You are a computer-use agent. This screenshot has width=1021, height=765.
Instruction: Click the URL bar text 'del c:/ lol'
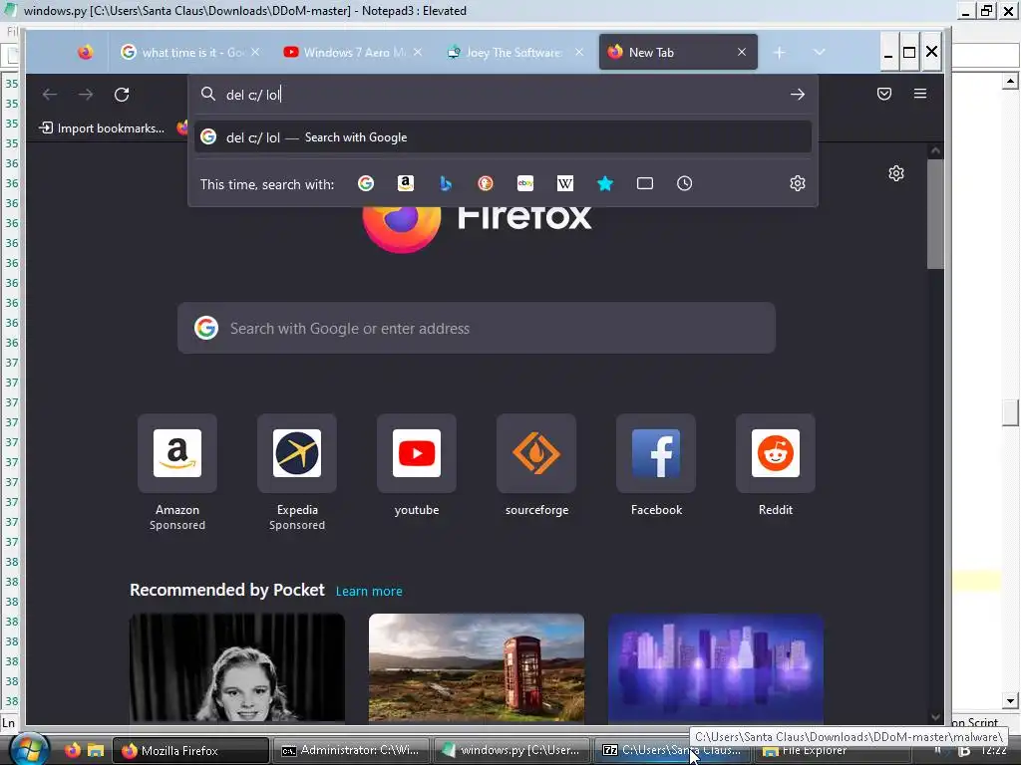tap(253, 95)
